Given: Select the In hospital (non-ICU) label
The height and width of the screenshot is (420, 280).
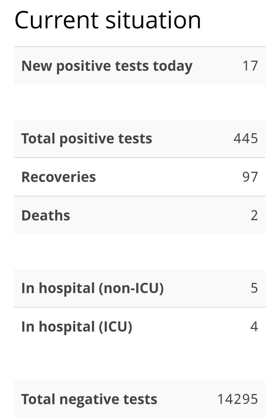Looking at the screenshot, I should [93, 288].
